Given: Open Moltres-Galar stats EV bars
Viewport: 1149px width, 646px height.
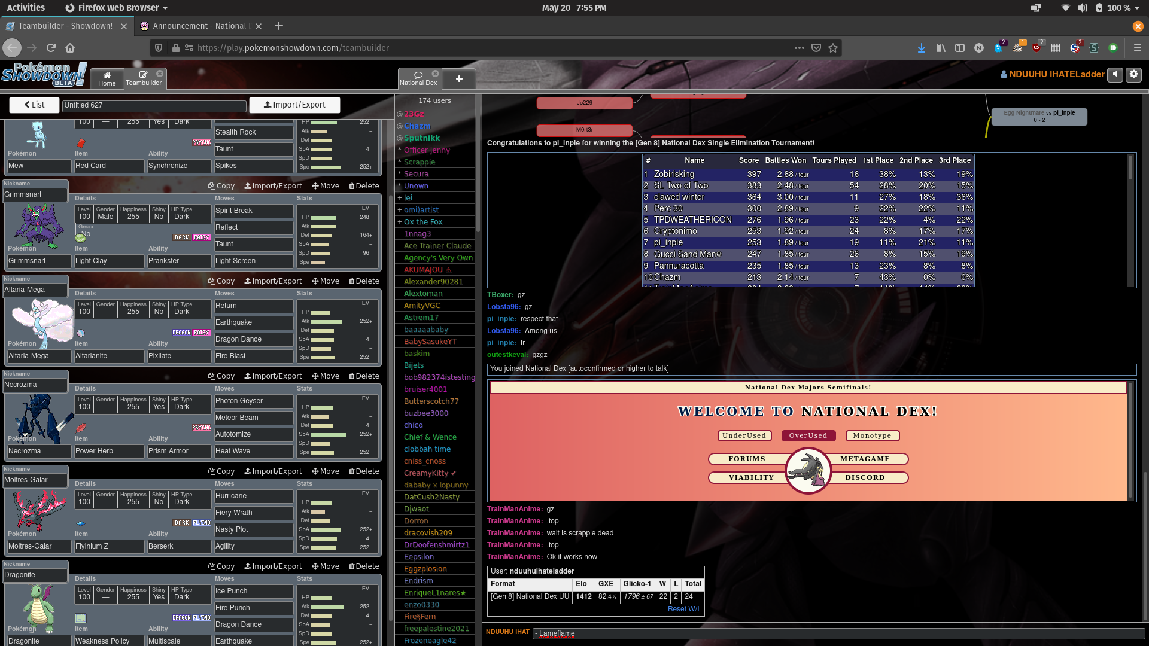Looking at the screenshot, I should pyautogui.click(x=337, y=521).
